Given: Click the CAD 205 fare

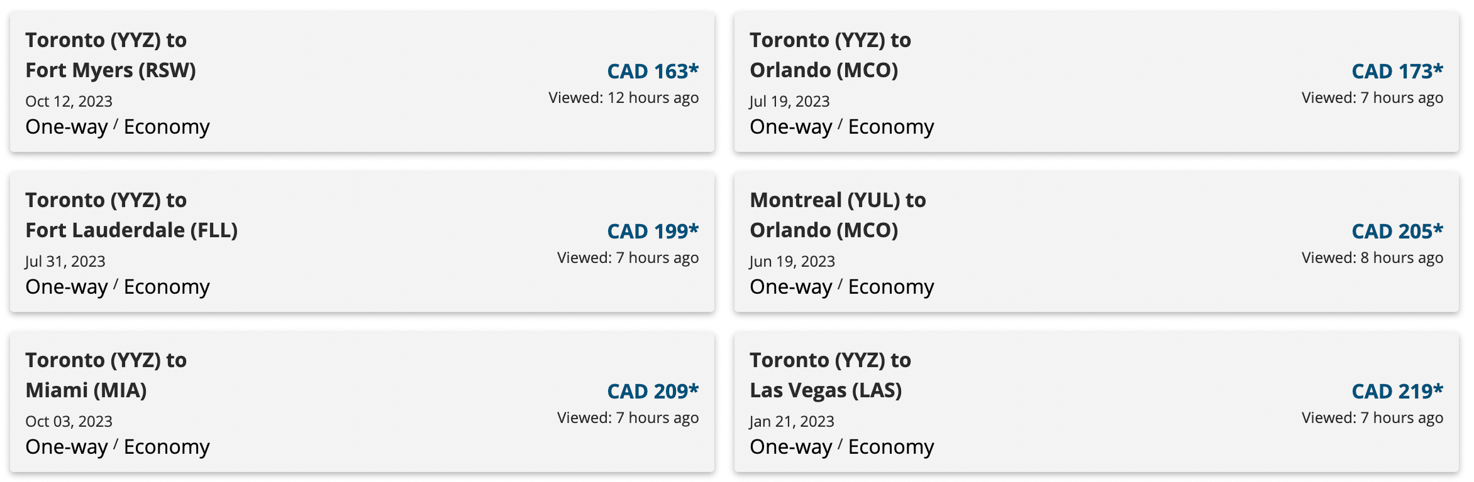Looking at the screenshot, I should tap(1397, 232).
